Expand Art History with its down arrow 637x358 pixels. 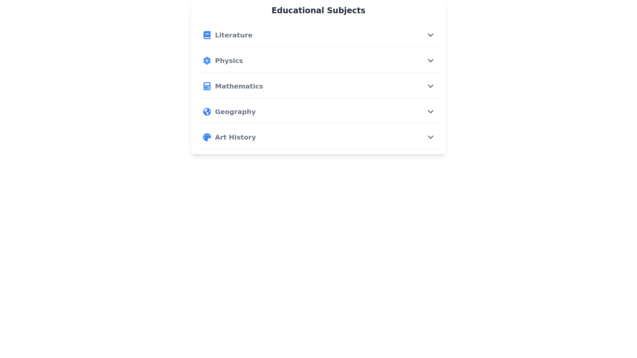pyautogui.click(x=430, y=137)
